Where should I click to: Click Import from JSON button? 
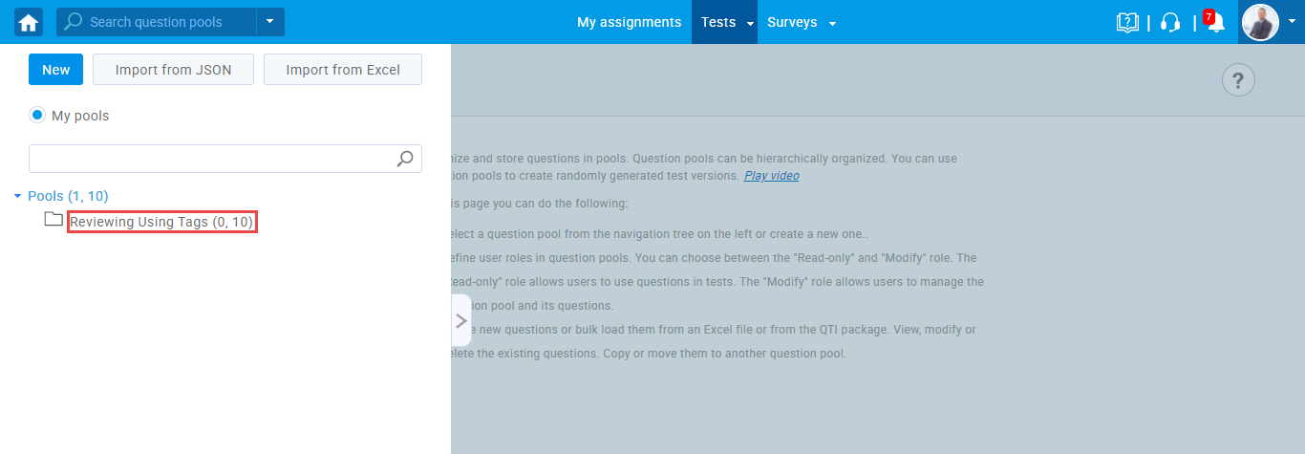(x=173, y=70)
